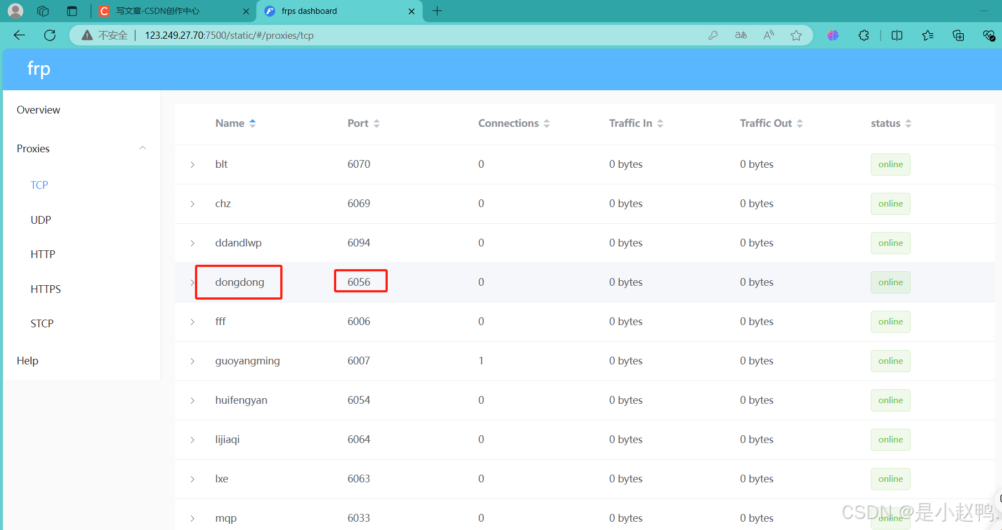Select port value 6064 for lijiaqi
Screen dimensions: 1002x530
[359, 439]
